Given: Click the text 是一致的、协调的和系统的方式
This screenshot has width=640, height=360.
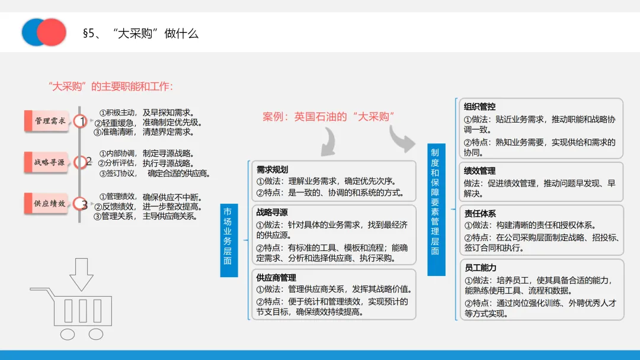Looking at the screenshot, I should tap(346, 193).
